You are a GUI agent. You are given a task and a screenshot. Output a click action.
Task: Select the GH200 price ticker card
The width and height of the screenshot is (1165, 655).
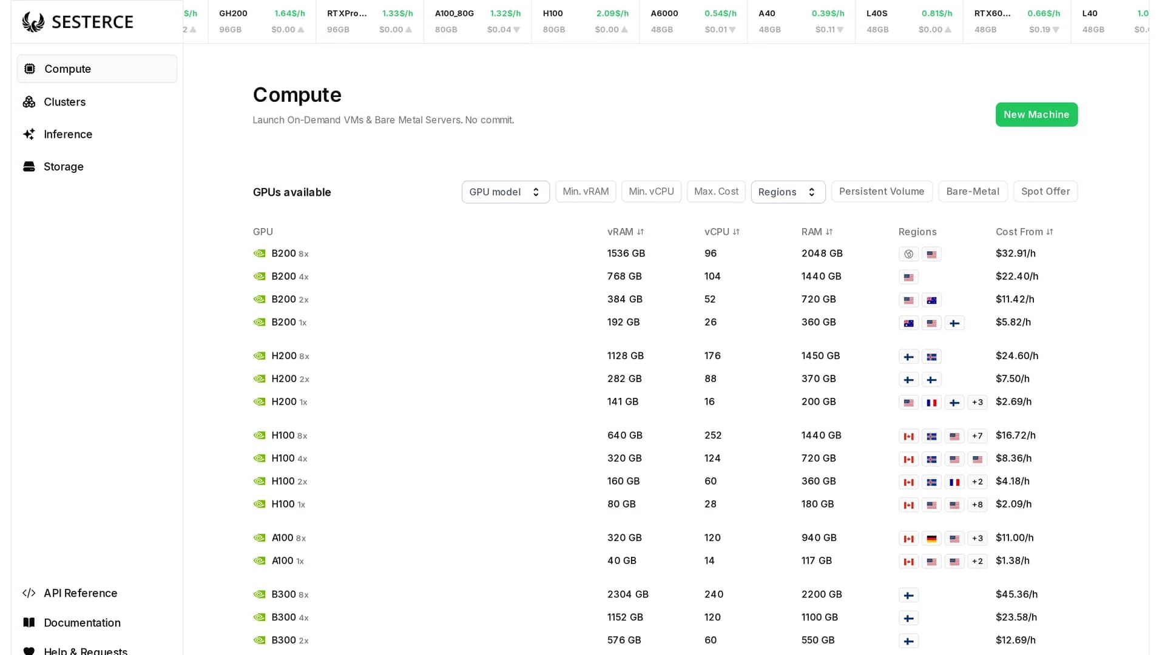coord(262,21)
